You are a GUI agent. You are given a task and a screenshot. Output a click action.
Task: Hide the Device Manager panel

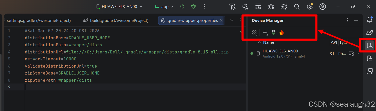click(x=356, y=20)
